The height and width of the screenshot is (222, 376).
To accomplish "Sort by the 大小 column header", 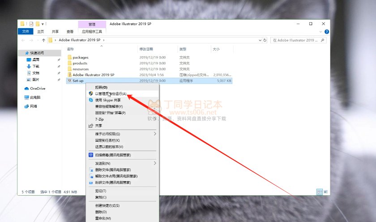I will click(216, 49).
